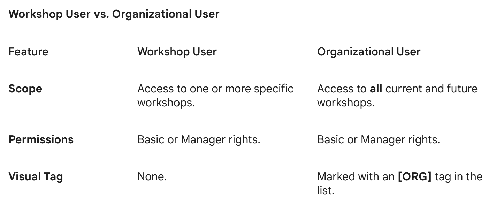Select the 'None.' cell in Visual Tag row

point(152,176)
